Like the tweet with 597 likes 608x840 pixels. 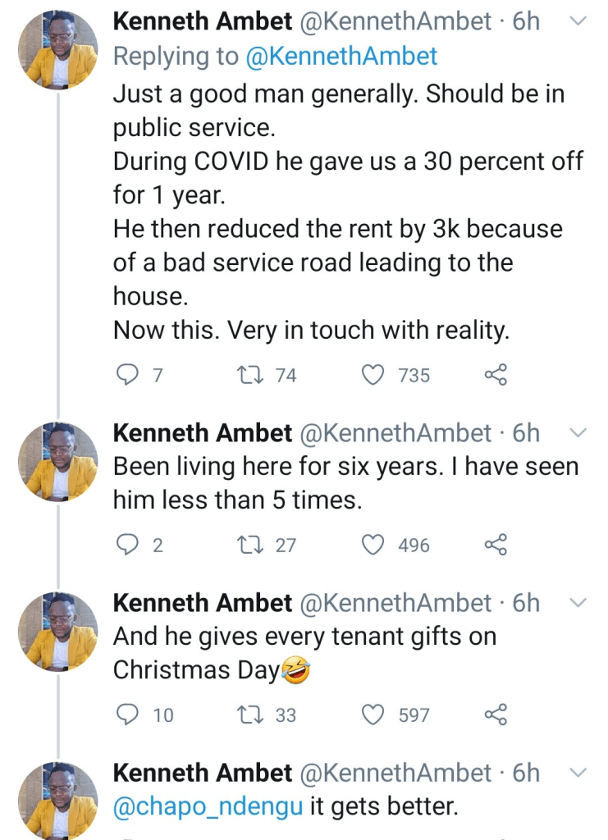tap(373, 714)
